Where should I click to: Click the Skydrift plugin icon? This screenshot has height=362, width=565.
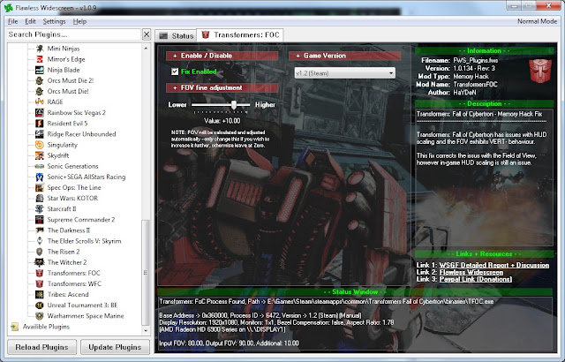point(40,155)
